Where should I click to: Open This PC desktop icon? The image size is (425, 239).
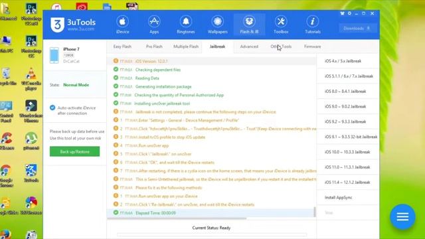point(6,44)
